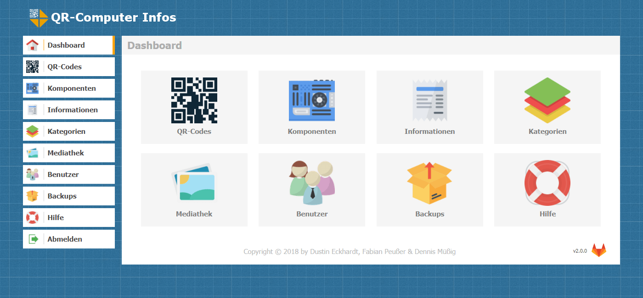Open the large blue motherboard Komponenten icon
Viewport: 643px width, 298px height.
pyautogui.click(x=312, y=100)
